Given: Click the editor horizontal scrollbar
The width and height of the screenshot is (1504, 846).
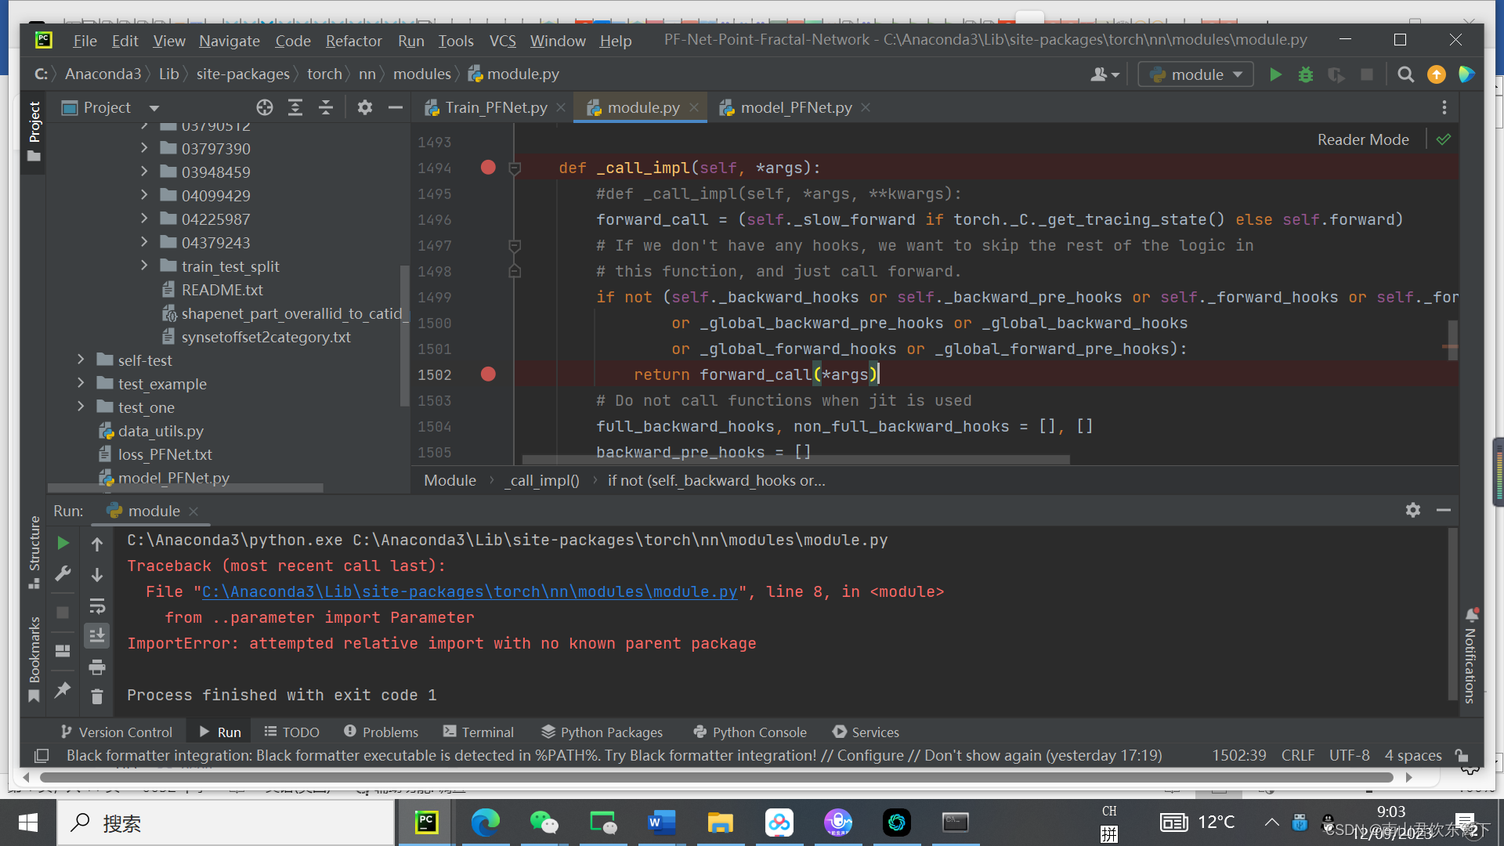Looking at the screenshot, I should (x=783, y=461).
